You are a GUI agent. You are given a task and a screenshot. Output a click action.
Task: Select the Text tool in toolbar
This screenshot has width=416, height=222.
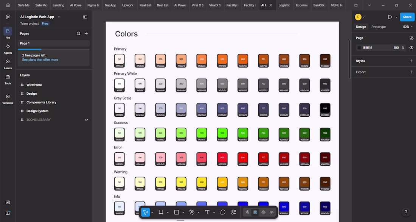click(207, 212)
